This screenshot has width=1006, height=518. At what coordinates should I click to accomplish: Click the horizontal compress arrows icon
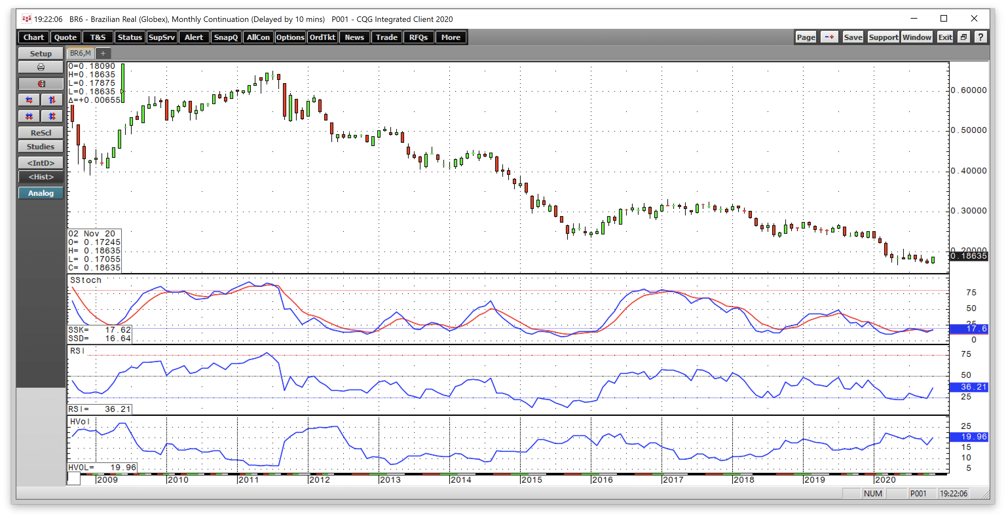pos(29,116)
